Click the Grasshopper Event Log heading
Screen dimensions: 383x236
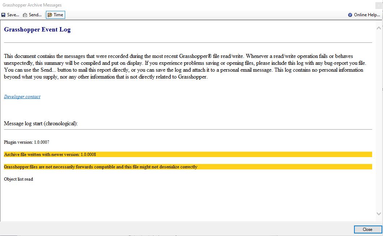pyautogui.click(x=37, y=30)
